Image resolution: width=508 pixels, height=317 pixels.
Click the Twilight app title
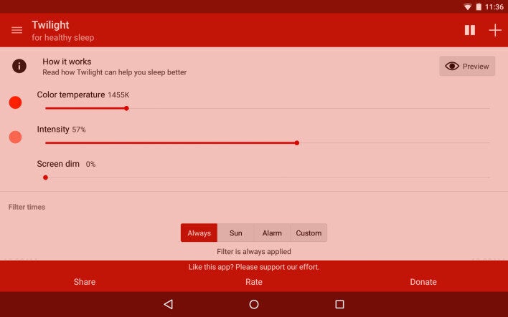point(50,25)
